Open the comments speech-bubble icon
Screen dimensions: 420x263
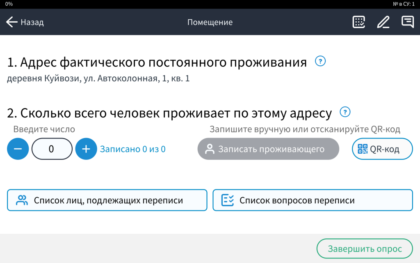pos(407,22)
